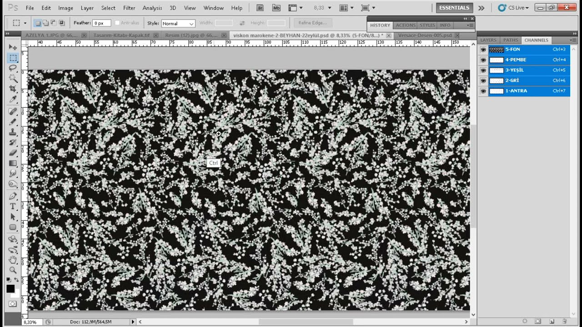Open the Image menu
This screenshot has width=582, height=327.
pos(65,8)
